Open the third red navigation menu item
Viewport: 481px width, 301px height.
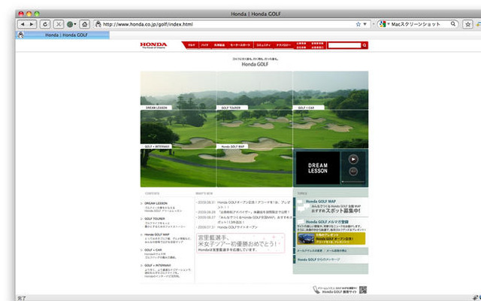(219, 45)
